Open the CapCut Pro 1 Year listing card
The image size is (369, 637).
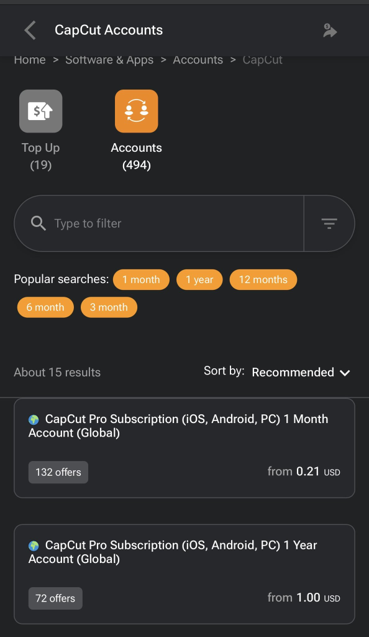click(184, 574)
